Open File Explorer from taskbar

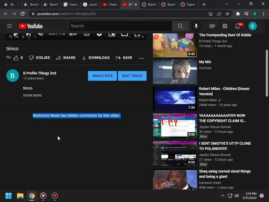pyautogui.click(x=20, y=196)
